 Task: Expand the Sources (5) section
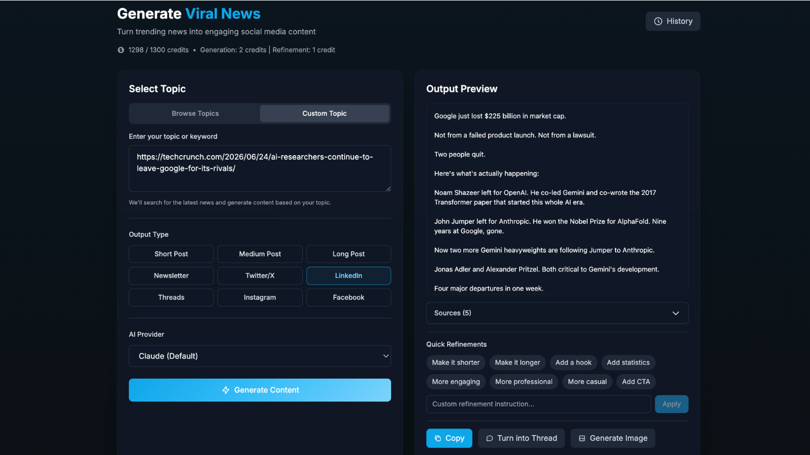click(557, 313)
